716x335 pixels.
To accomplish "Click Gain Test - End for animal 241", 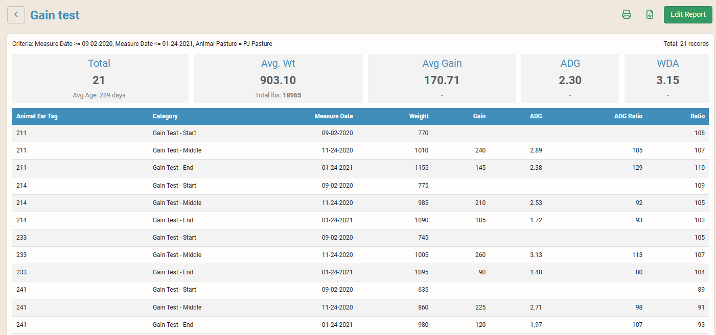I will click(x=173, y=325).
